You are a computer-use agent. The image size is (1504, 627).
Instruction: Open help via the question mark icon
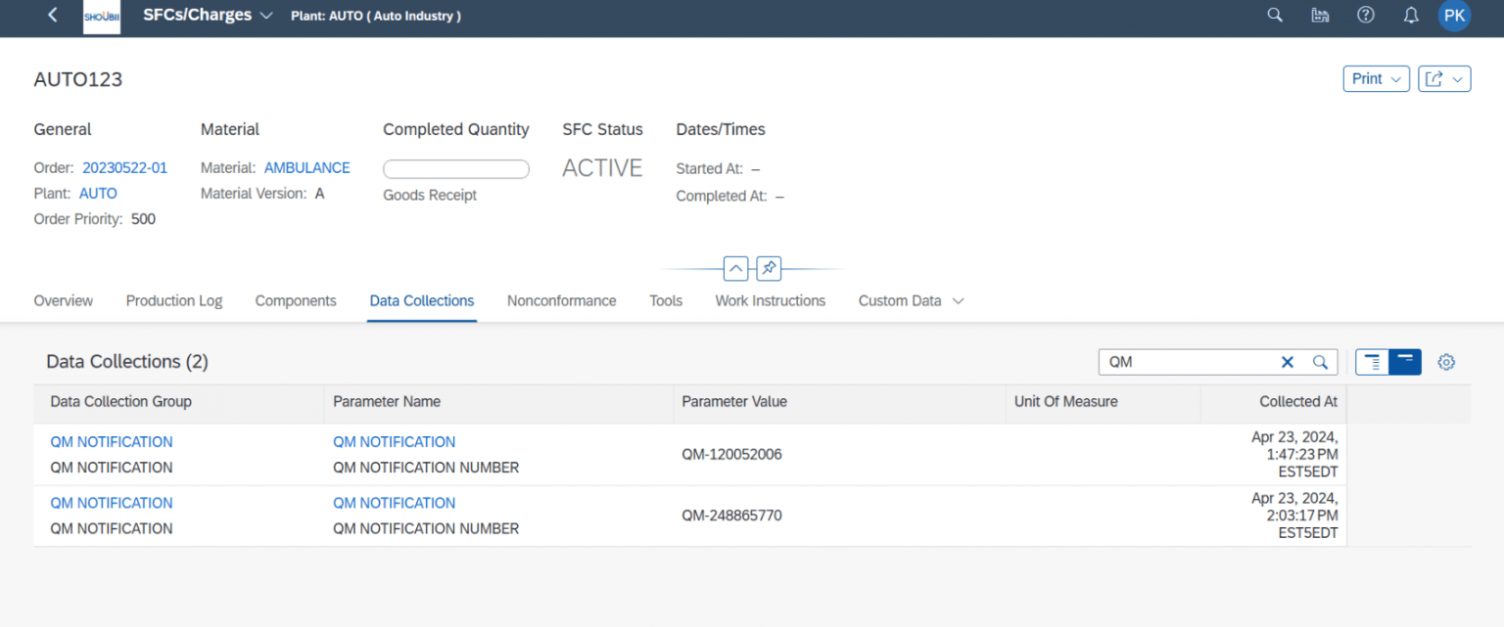click(1365, 15)
